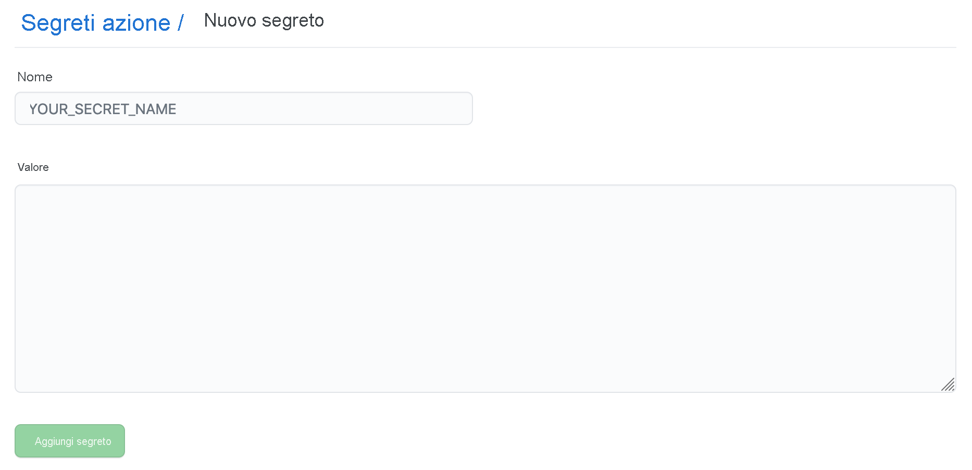Viewport: 972px width, 470px height.
Task: Select the Nuovo segreto breadcrumb text
Action: point(263,21)
